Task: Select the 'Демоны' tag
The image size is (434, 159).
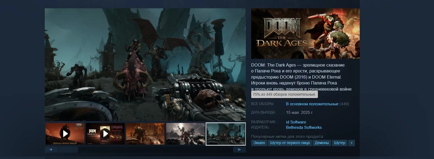Action: (322, 143)
